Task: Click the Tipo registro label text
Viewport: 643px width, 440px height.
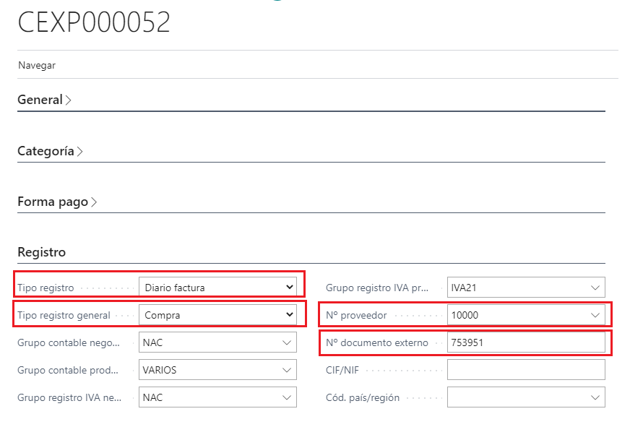Action: (x=46, y=288)
